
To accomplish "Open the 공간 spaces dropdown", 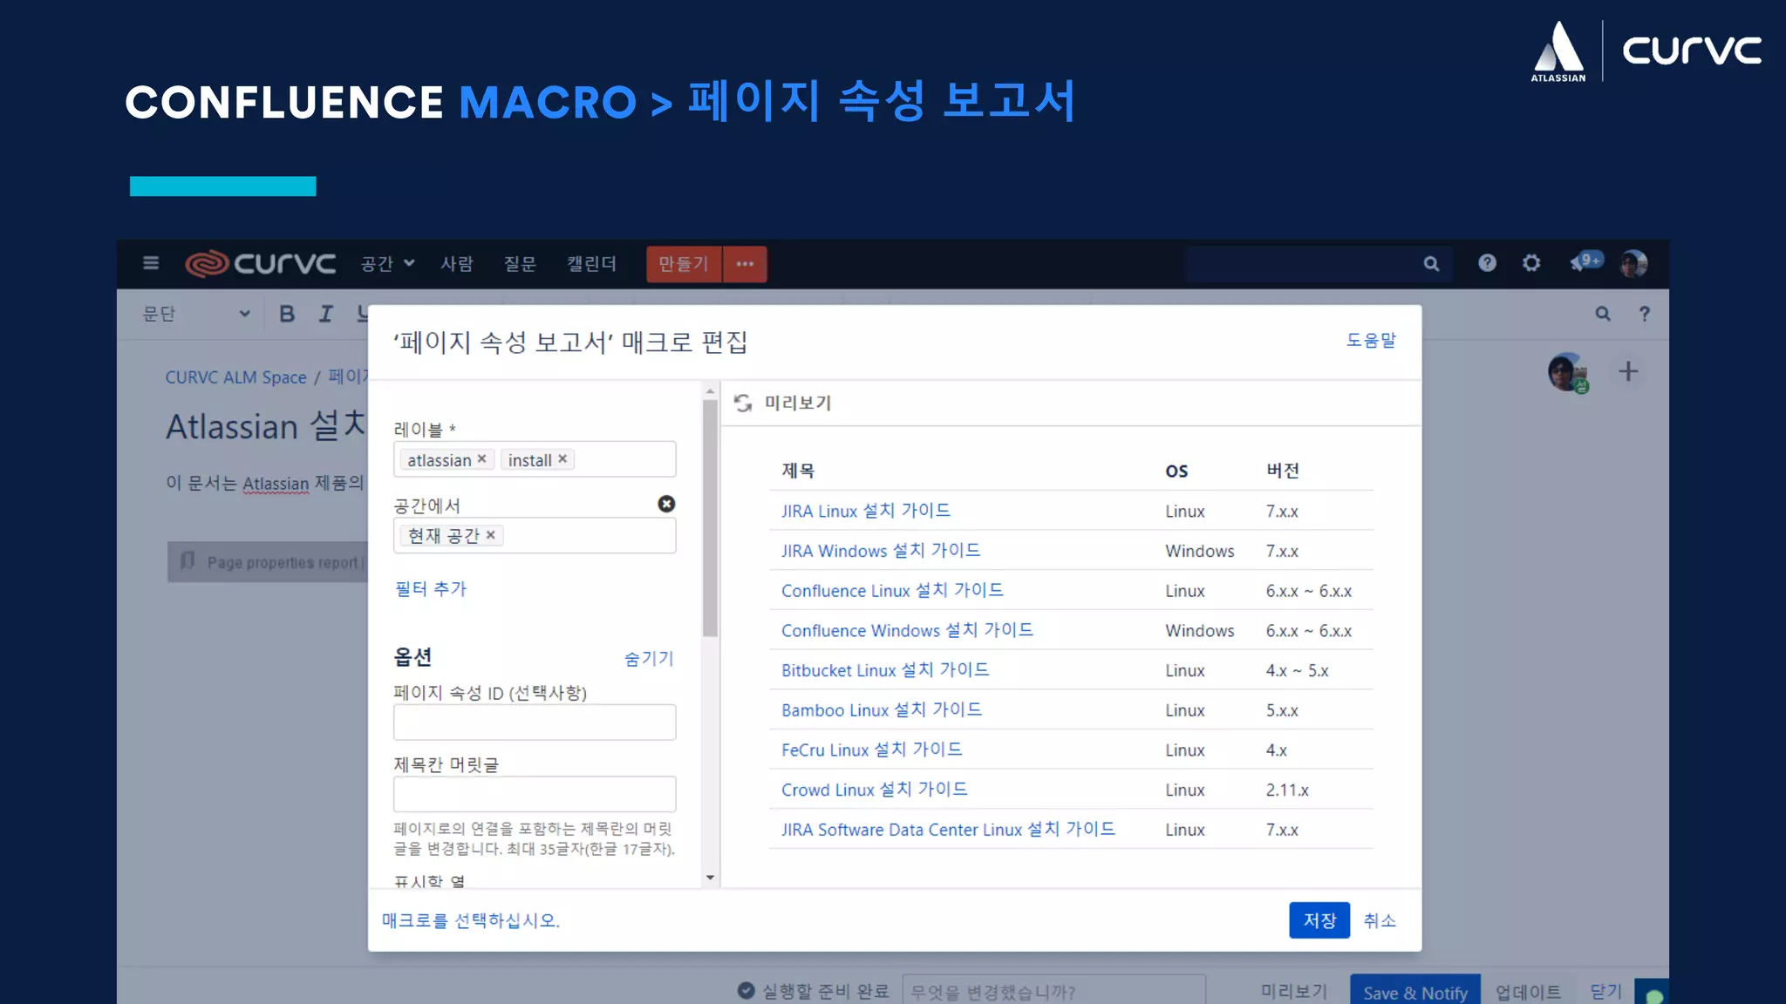I will (x=387, y=263).
